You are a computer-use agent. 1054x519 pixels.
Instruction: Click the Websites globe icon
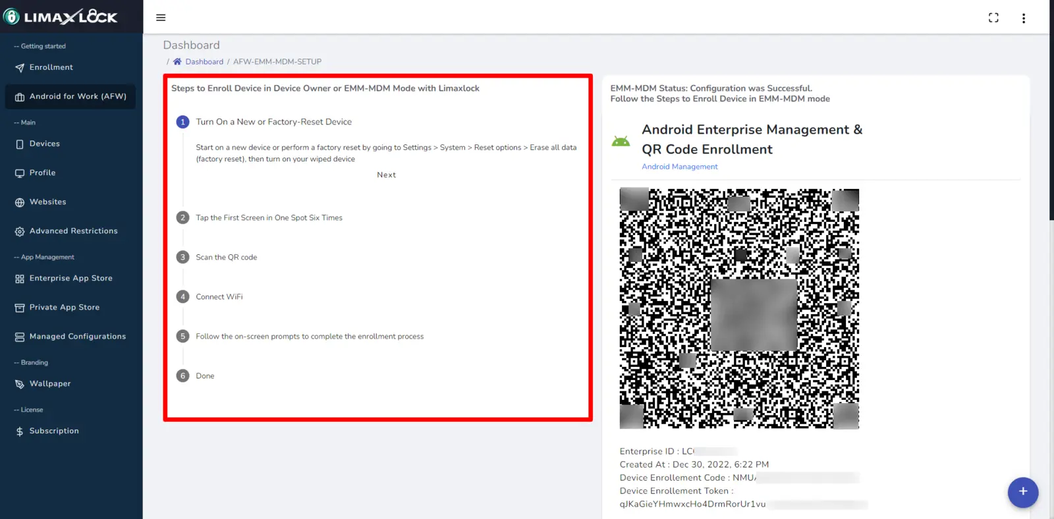[20, 202]
